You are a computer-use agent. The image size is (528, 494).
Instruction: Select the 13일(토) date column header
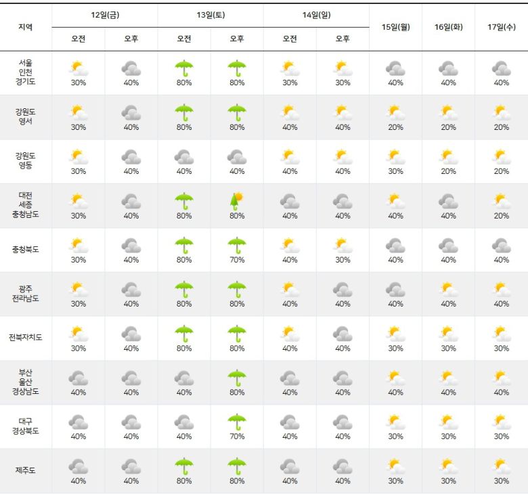click(x=211, y=15)
